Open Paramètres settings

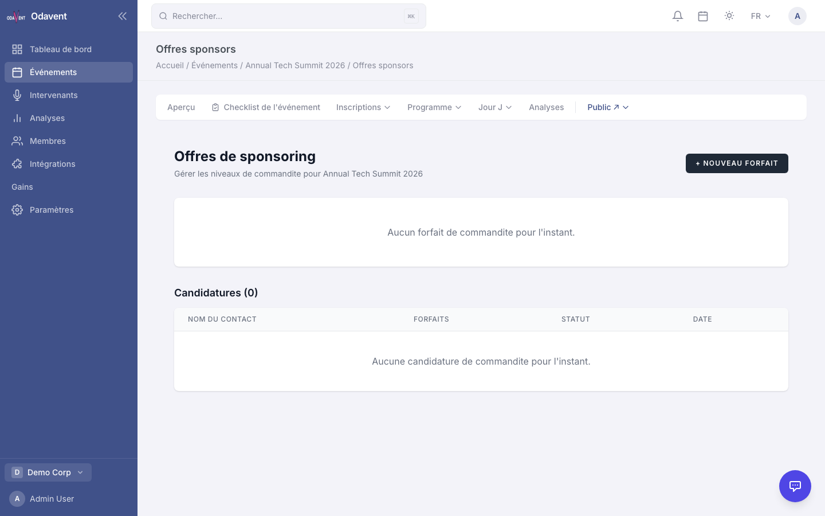[x=69, y=210]
